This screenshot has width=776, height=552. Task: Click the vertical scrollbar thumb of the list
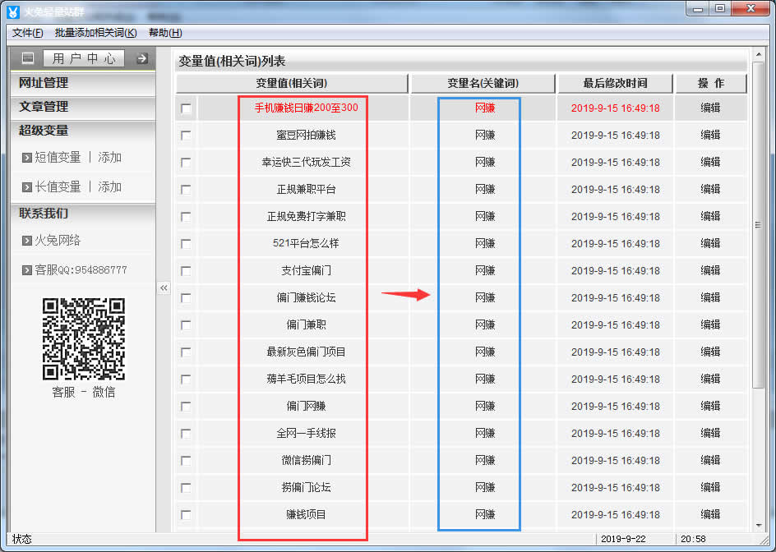coord(758,226)
